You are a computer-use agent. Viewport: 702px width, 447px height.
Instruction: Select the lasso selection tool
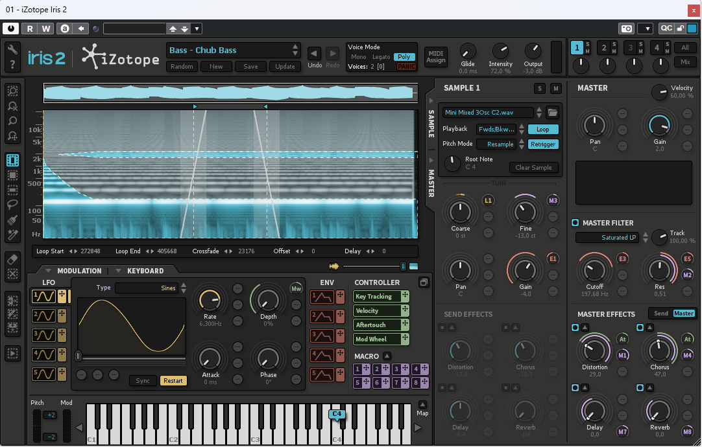[x=12, y=204]
